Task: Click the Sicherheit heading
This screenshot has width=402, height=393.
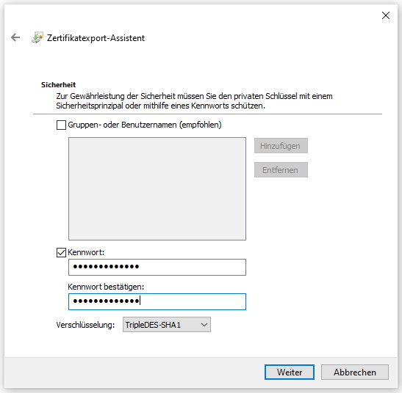Action: click(x=59, y=85)
